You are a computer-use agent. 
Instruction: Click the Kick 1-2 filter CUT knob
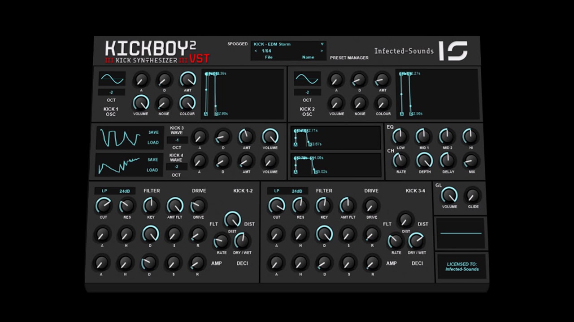tap(104, 206)
